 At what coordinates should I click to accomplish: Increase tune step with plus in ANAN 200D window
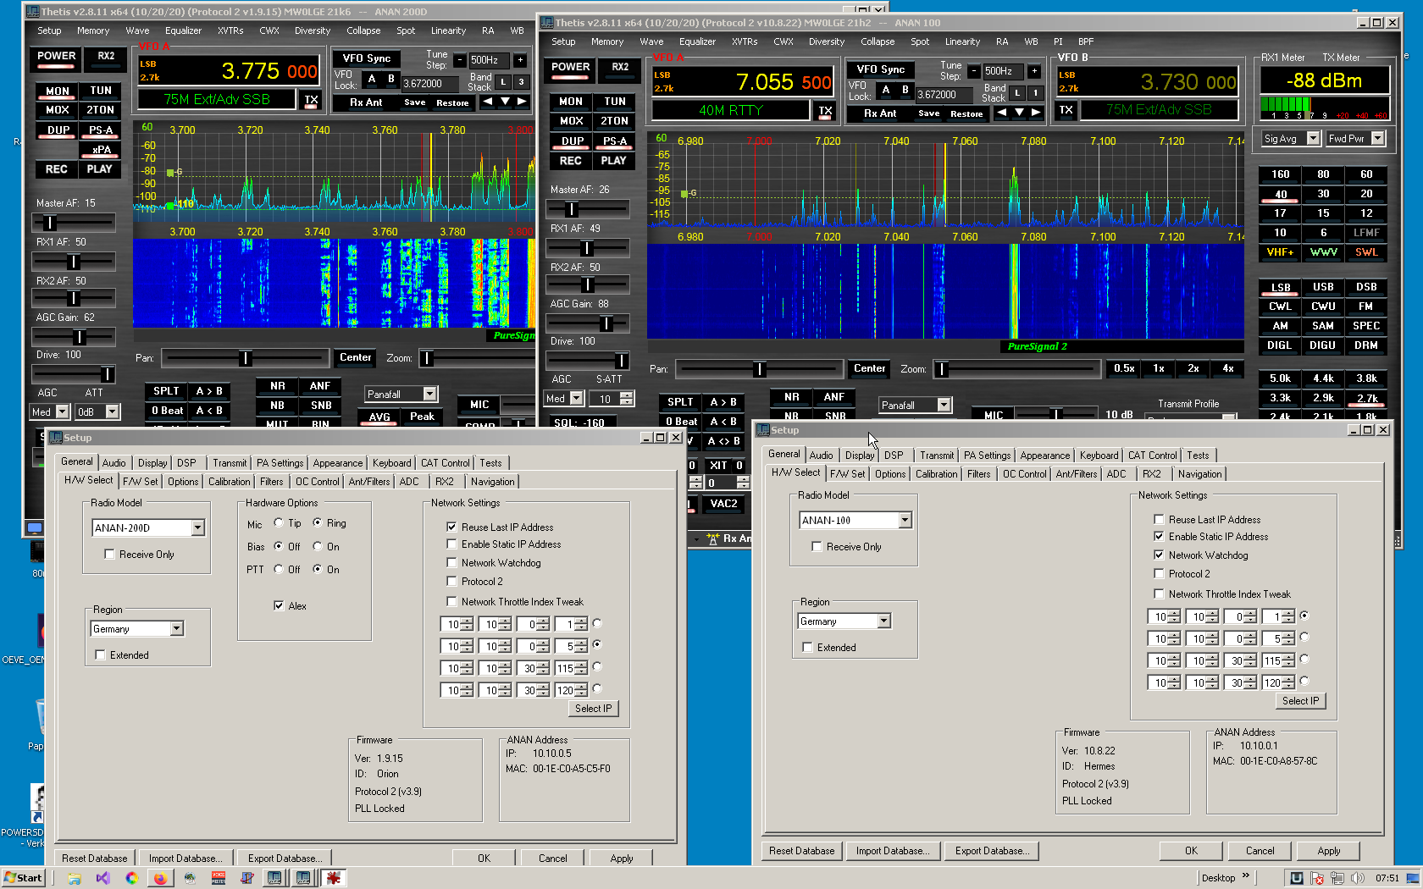point(520,60)
